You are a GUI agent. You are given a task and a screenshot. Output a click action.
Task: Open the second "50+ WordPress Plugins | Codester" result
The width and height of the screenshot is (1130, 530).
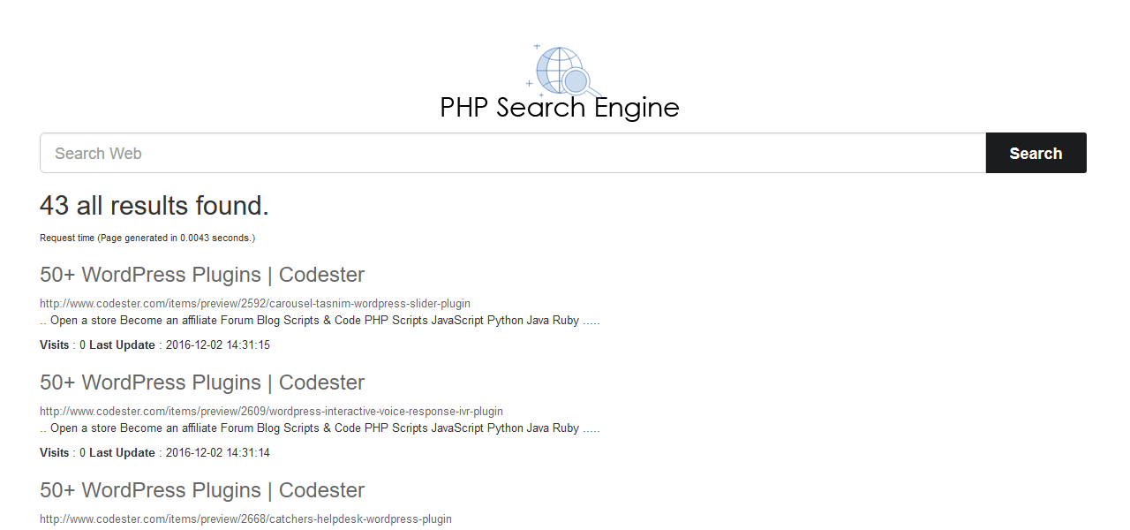point(200,382)
